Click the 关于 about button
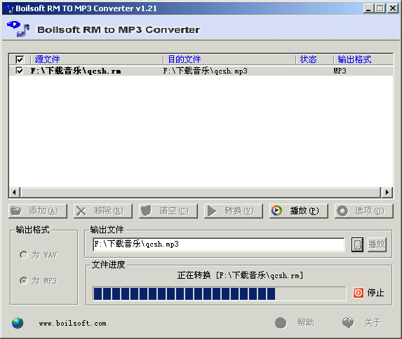 coord(362,323)
